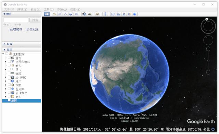Maximize the Google Earth Pro window
This screenshot has height=134, width=219.
coord(204,4)
